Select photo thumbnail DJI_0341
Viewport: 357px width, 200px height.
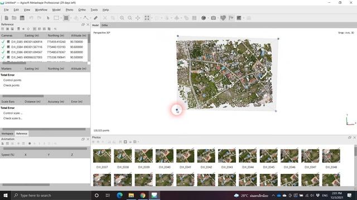click(x=185, y=156)
